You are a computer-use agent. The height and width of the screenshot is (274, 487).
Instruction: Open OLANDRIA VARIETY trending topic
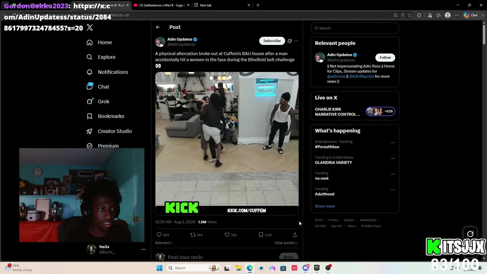pyautogui.click(x=333, y=162)
